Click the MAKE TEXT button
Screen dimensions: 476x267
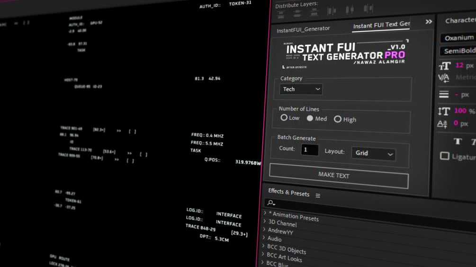click(x=339, y=176)
